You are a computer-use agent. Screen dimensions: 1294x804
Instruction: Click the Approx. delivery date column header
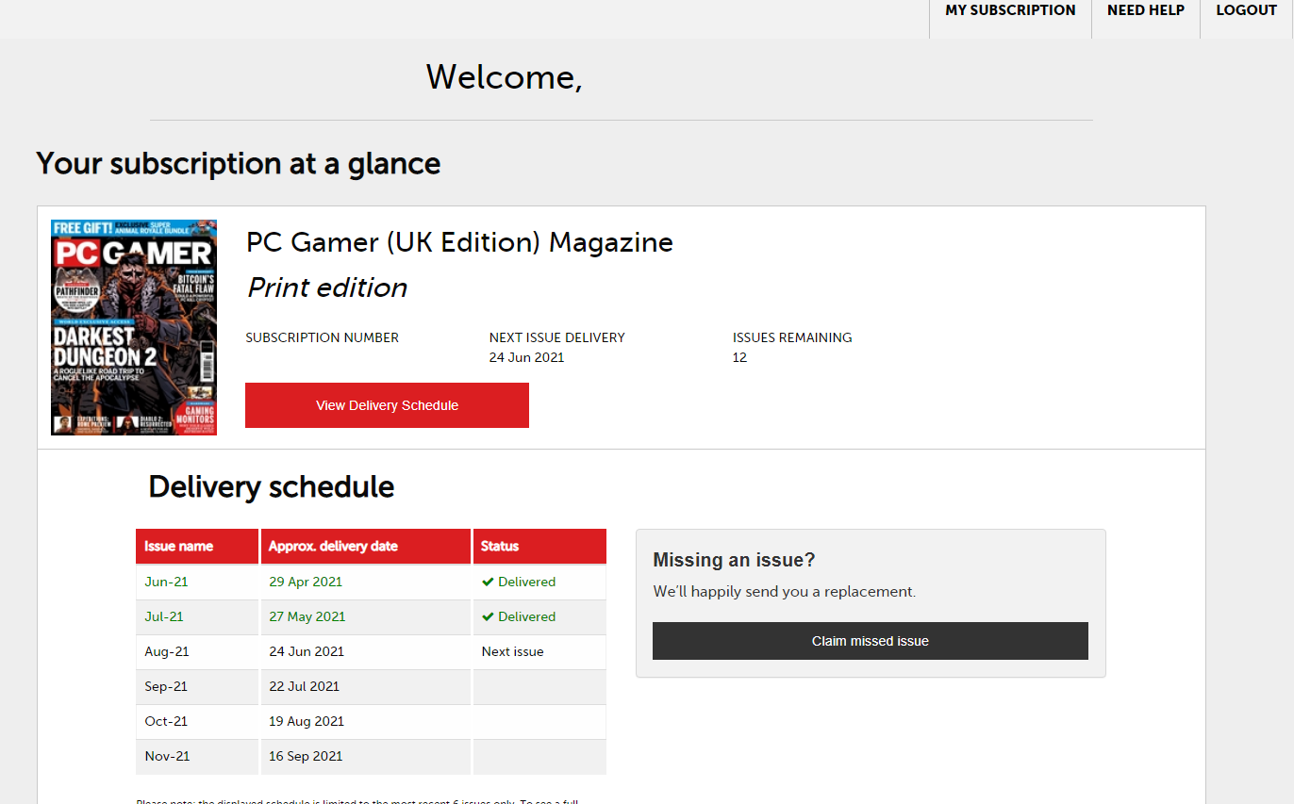[366, 546]
